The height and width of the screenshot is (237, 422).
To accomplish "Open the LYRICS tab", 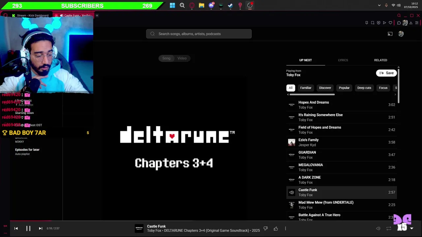I will pos(343,60).
